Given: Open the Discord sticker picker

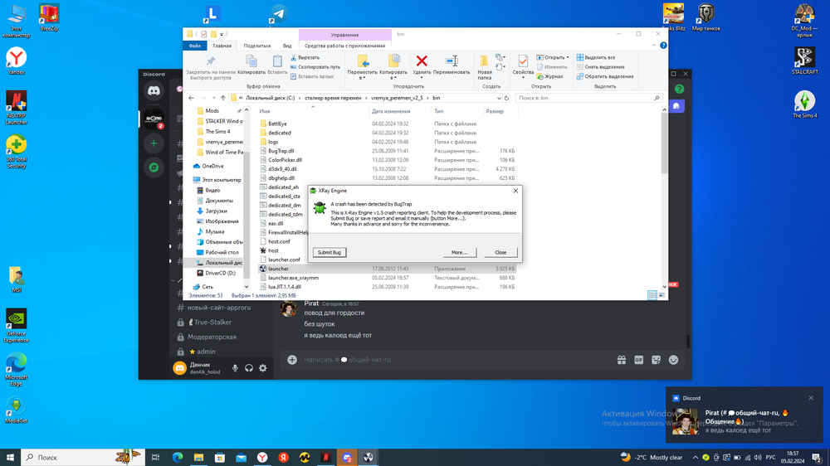Looking at the screenshot, I should pyautogui.click(x=657, y=360).
